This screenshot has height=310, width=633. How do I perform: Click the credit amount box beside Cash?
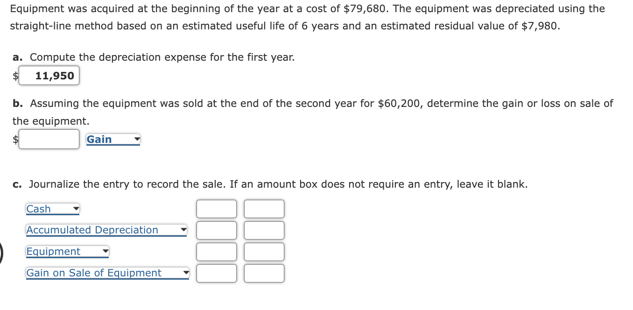264,209
